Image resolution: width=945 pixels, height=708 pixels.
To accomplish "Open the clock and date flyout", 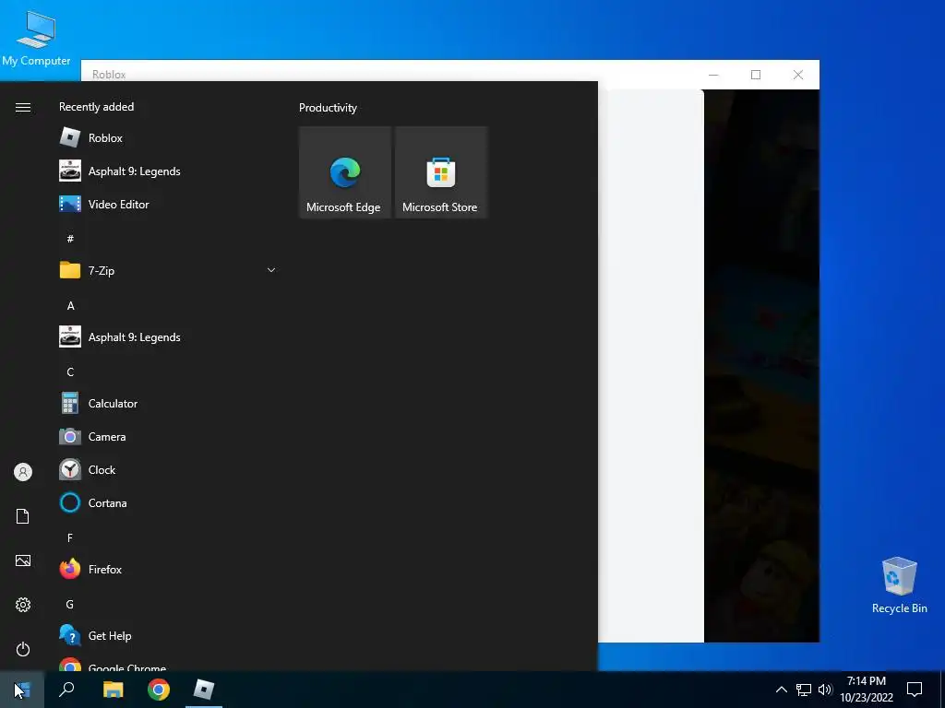I will click(867, 690).
